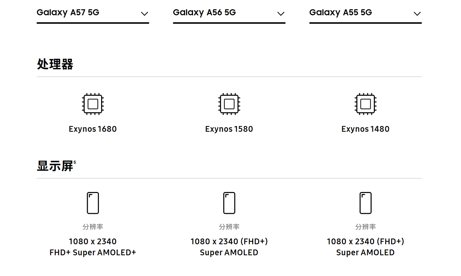Select the Exynos 1580 processor text
The width and height of the screenshot is (461, 276).
pos(229,129)
